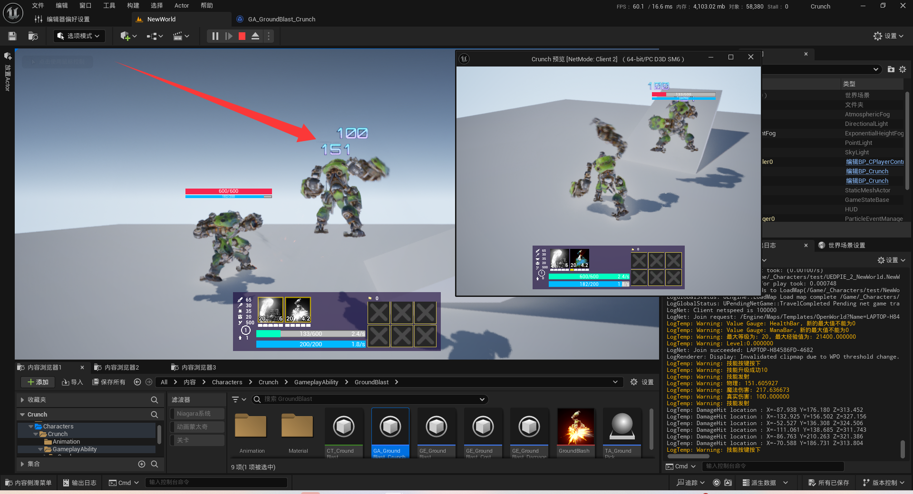Open the 设置 dropdown in the main toolbar
Viewport: 913px width, 494px height.
pyautogui.click(x=888, y=36)
